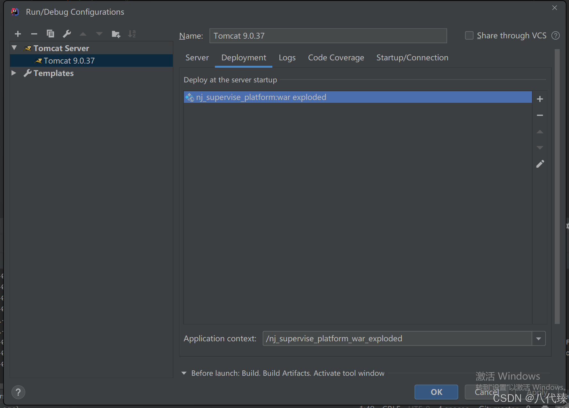
Task: Confirm with the OK button
Action: [x=436, y=392]
